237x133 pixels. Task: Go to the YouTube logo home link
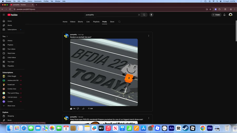pyautogui.click(x=13, y=15)
